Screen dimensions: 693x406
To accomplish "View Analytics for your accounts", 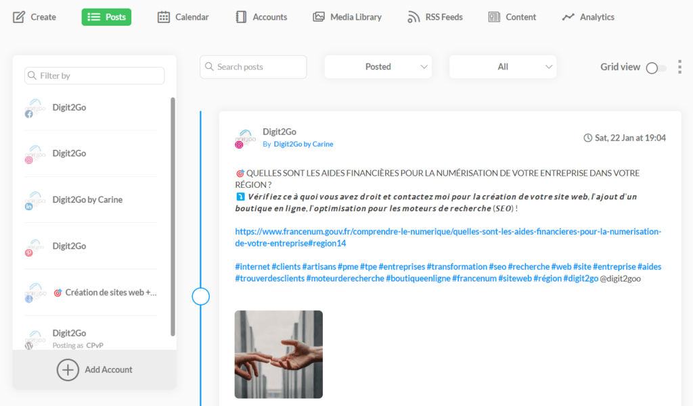I will pyautogui.click(x=587, y=16).
